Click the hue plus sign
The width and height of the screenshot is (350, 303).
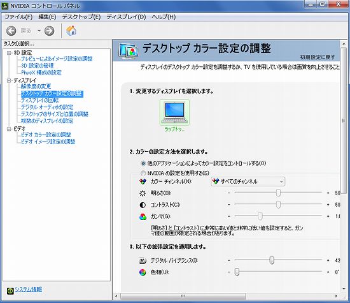(x=328, y=272)
